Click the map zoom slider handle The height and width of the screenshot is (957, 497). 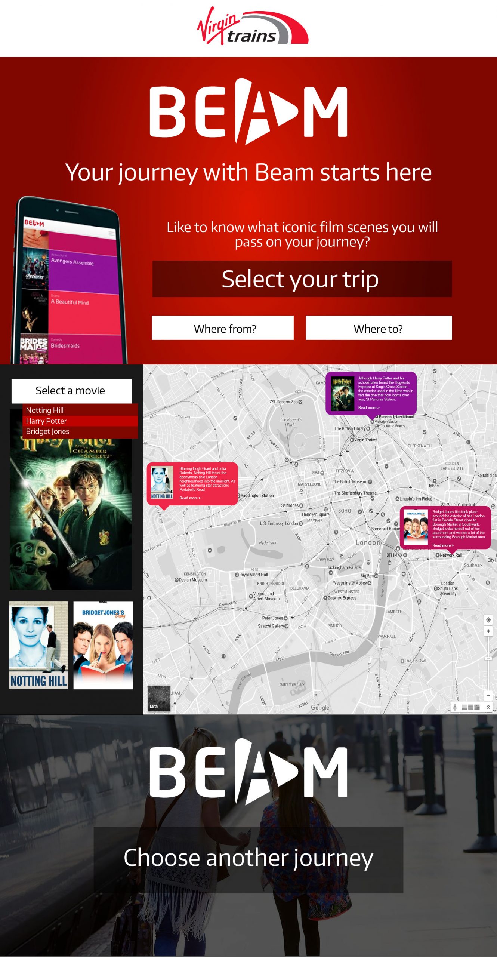pyautogui.click(x=488, y=659)
